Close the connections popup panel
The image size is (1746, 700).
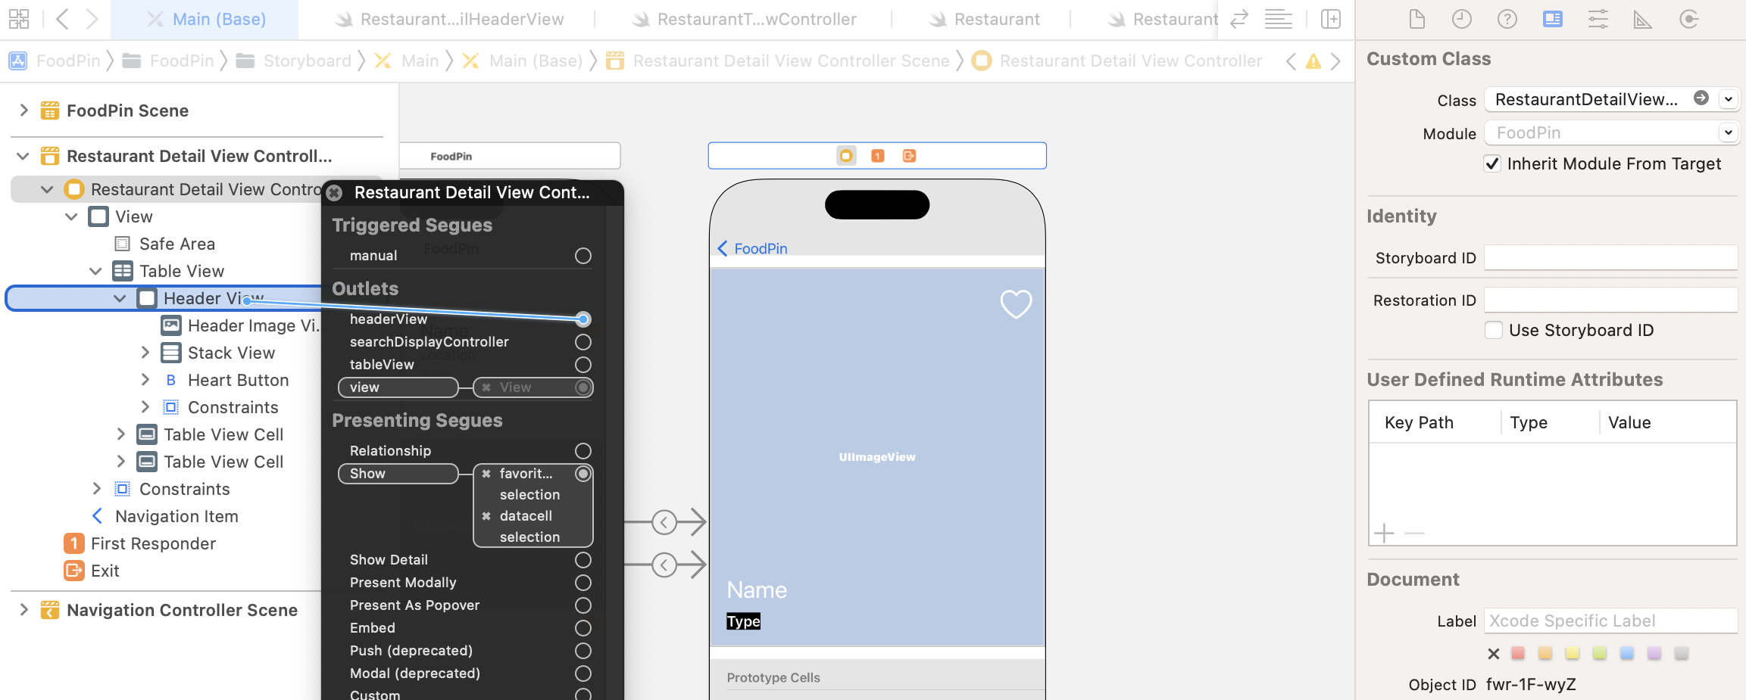click(334, 193)
